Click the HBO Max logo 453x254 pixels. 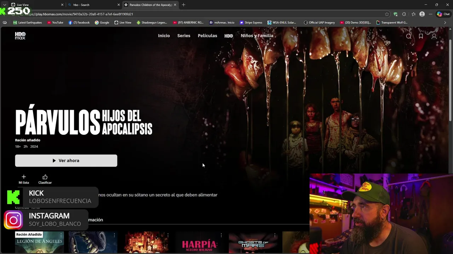(x=20, y=36)
